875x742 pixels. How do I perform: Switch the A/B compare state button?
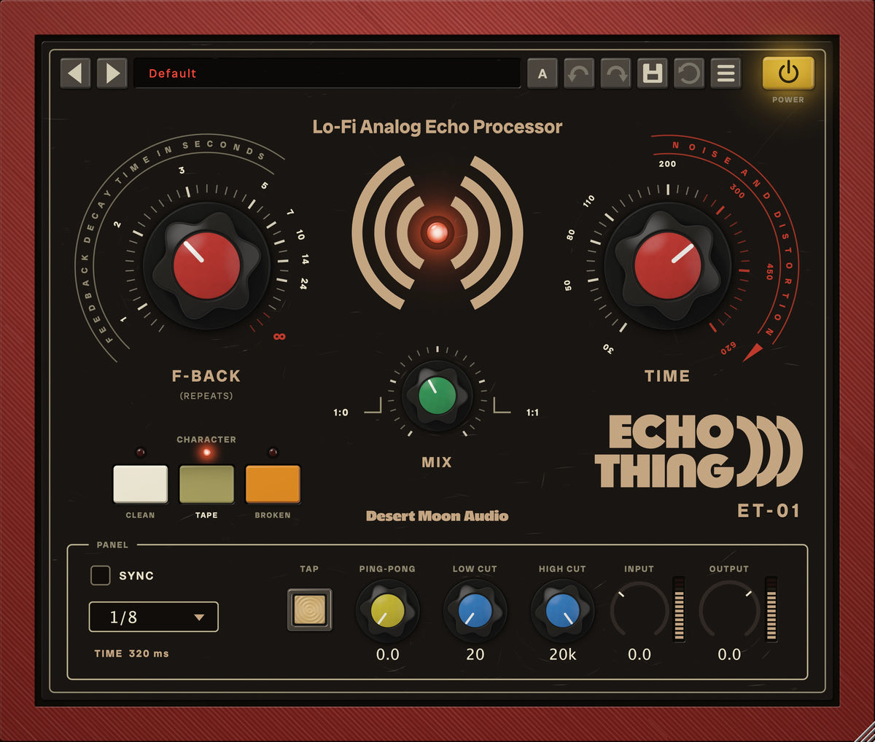pos(542,73)
